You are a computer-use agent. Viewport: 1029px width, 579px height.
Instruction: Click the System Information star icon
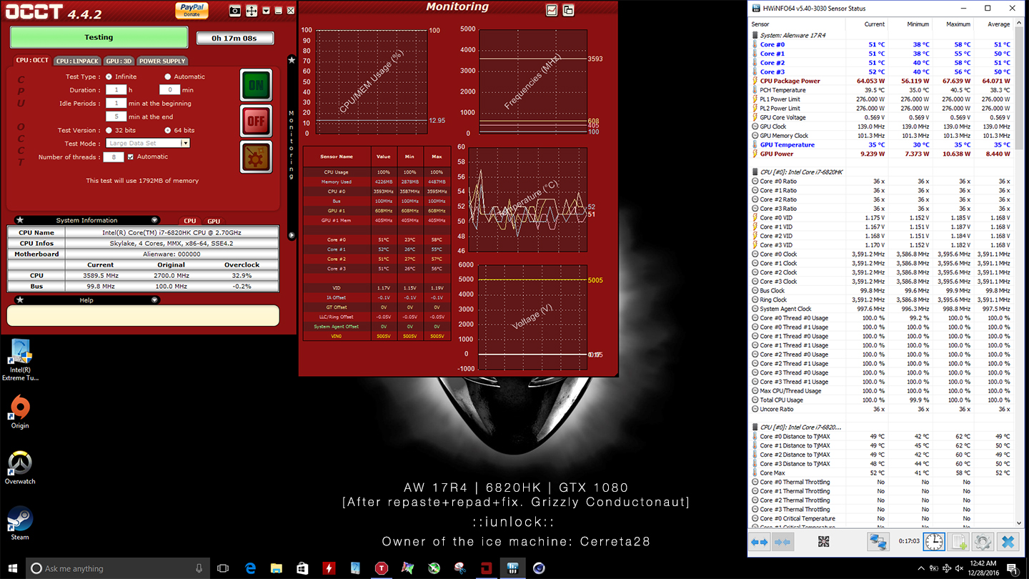click(x=20, y=220)
